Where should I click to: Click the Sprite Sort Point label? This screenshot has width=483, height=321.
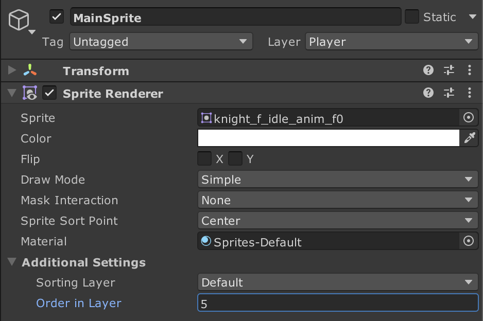pos(70,221)
